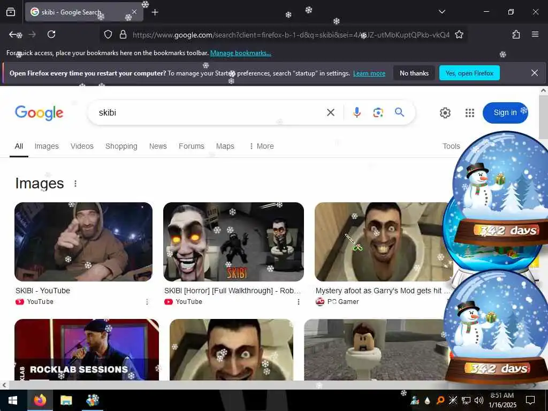Image resolution: width=548 pixels, height=411 pixels.
Task: Click the scrollbar up arrow
Action: (x=543, y=90)
